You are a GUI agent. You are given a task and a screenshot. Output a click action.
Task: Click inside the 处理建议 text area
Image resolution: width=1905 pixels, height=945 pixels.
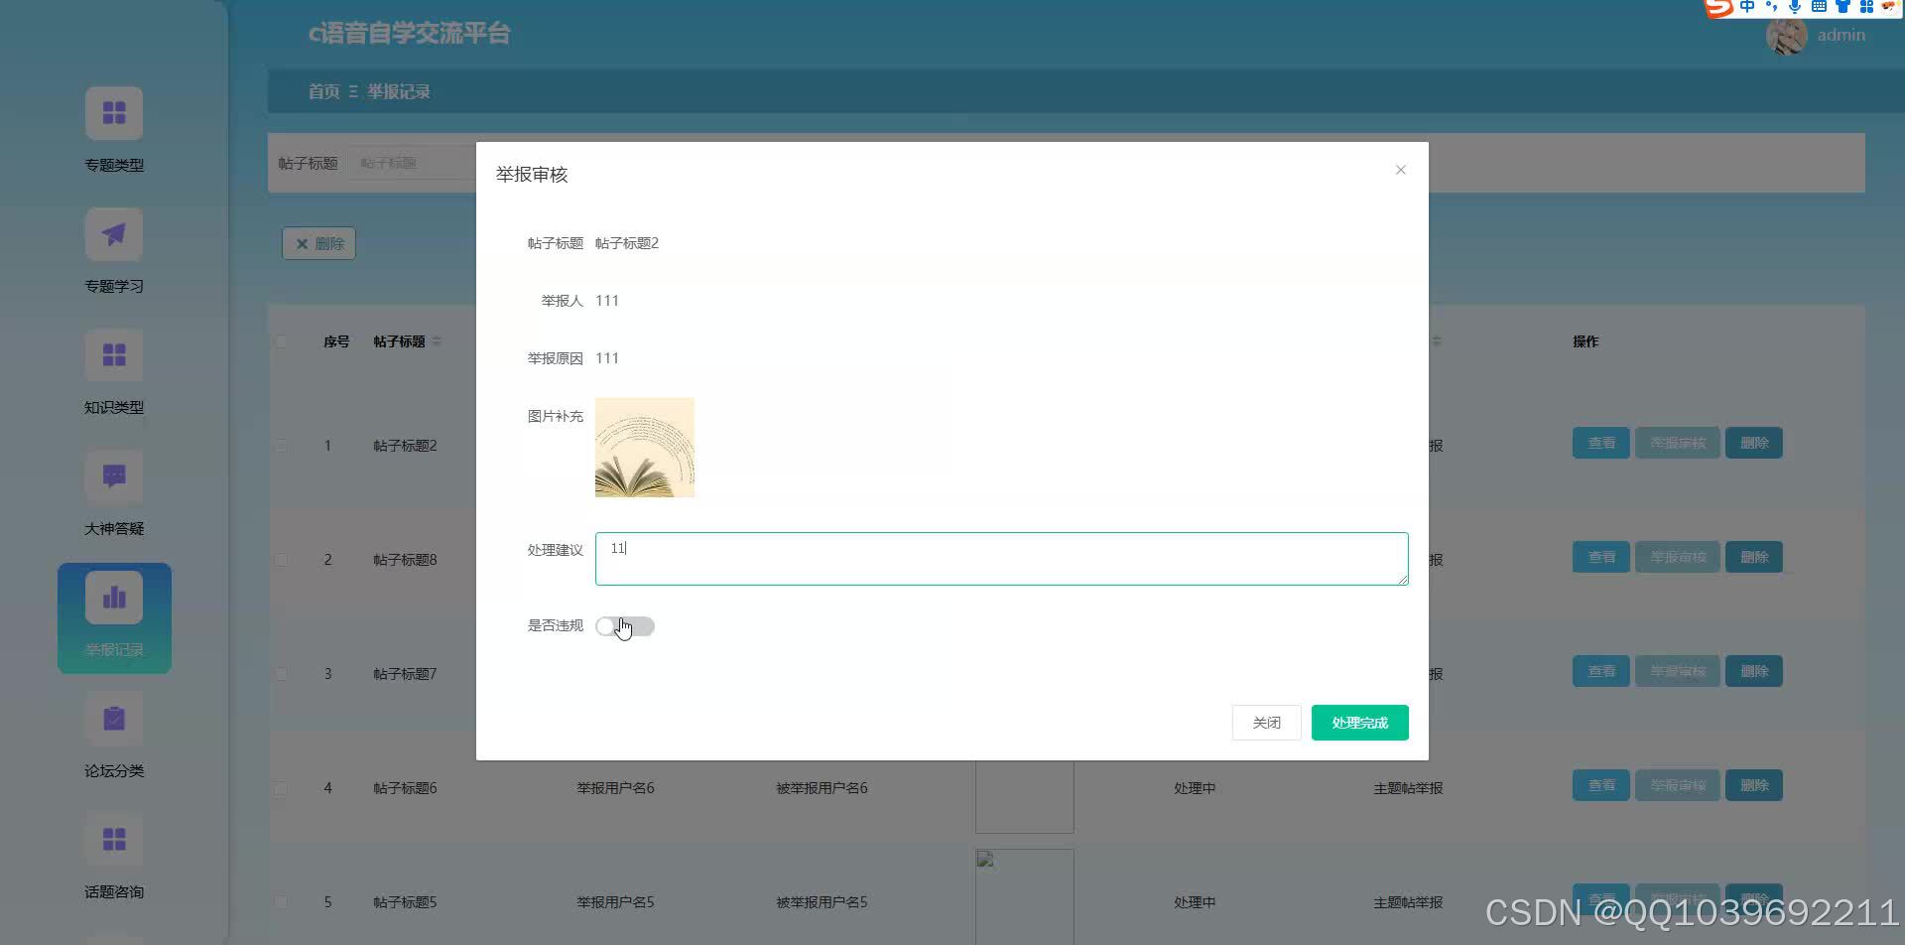pyautogui.click(x=1001, y=558)
